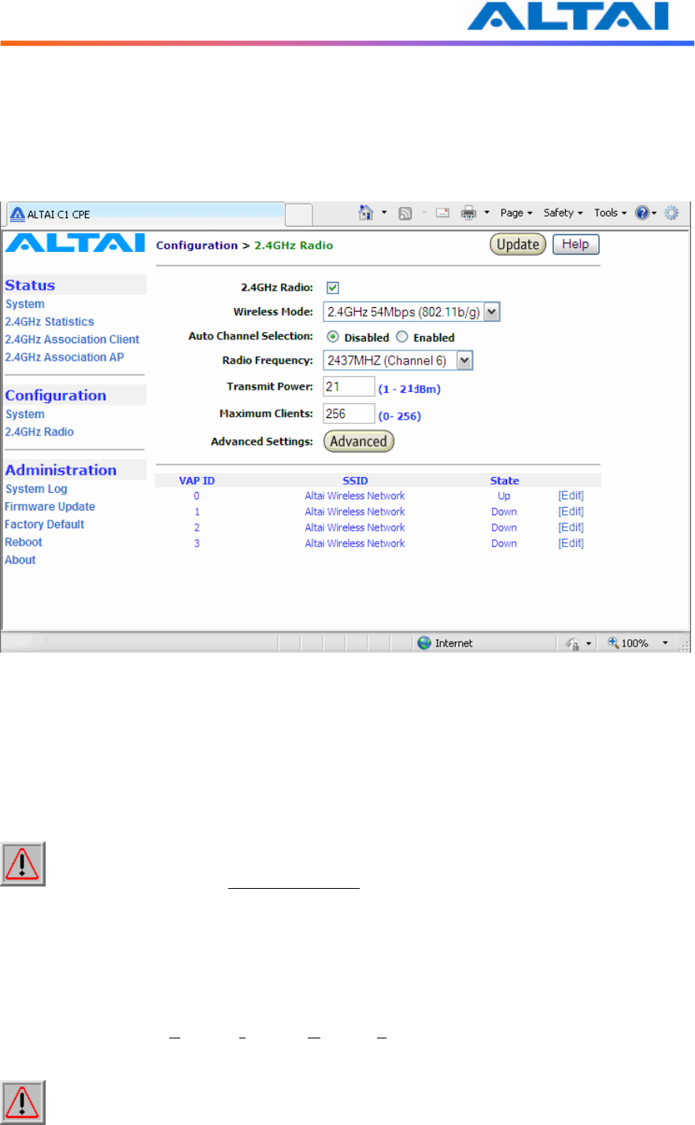Click the Internet zone globe icon
Viewport: 695px width, 1125px height.
(424, 642)
